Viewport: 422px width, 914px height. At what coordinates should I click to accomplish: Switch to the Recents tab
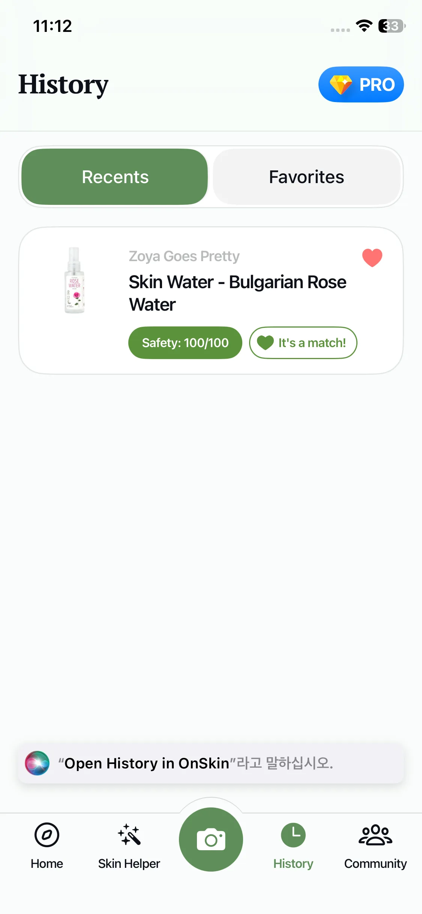click(x=115, y=177)
